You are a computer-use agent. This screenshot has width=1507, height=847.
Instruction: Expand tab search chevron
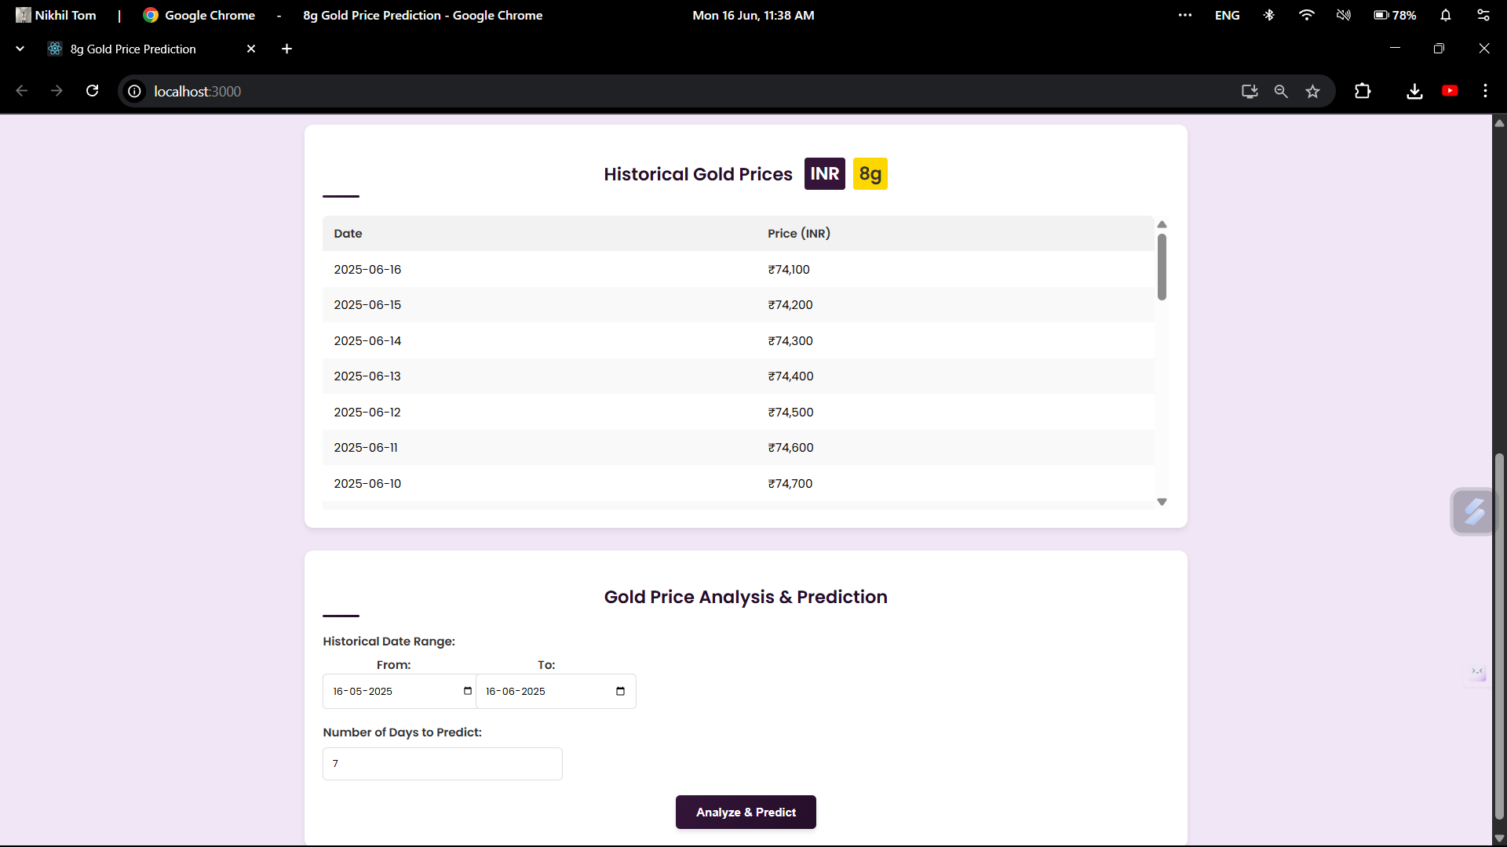(20, 49)
